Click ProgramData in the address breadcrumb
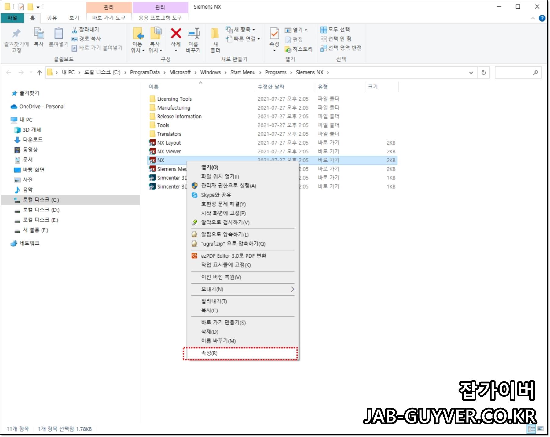Screen dimensions: 550x437 click(x=145, y=72)
